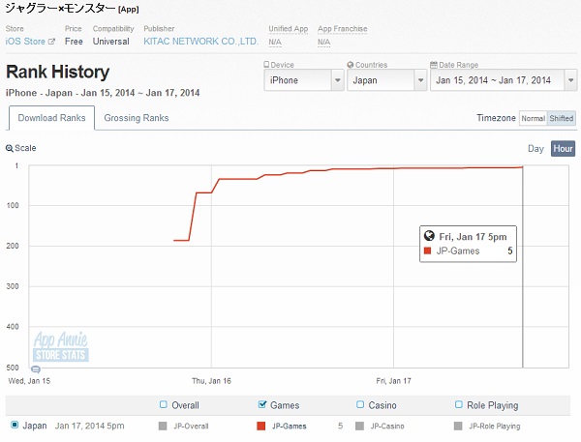Click the Scale magnifier icon
This screenshot has width=581, height=442.
[10, 148]
